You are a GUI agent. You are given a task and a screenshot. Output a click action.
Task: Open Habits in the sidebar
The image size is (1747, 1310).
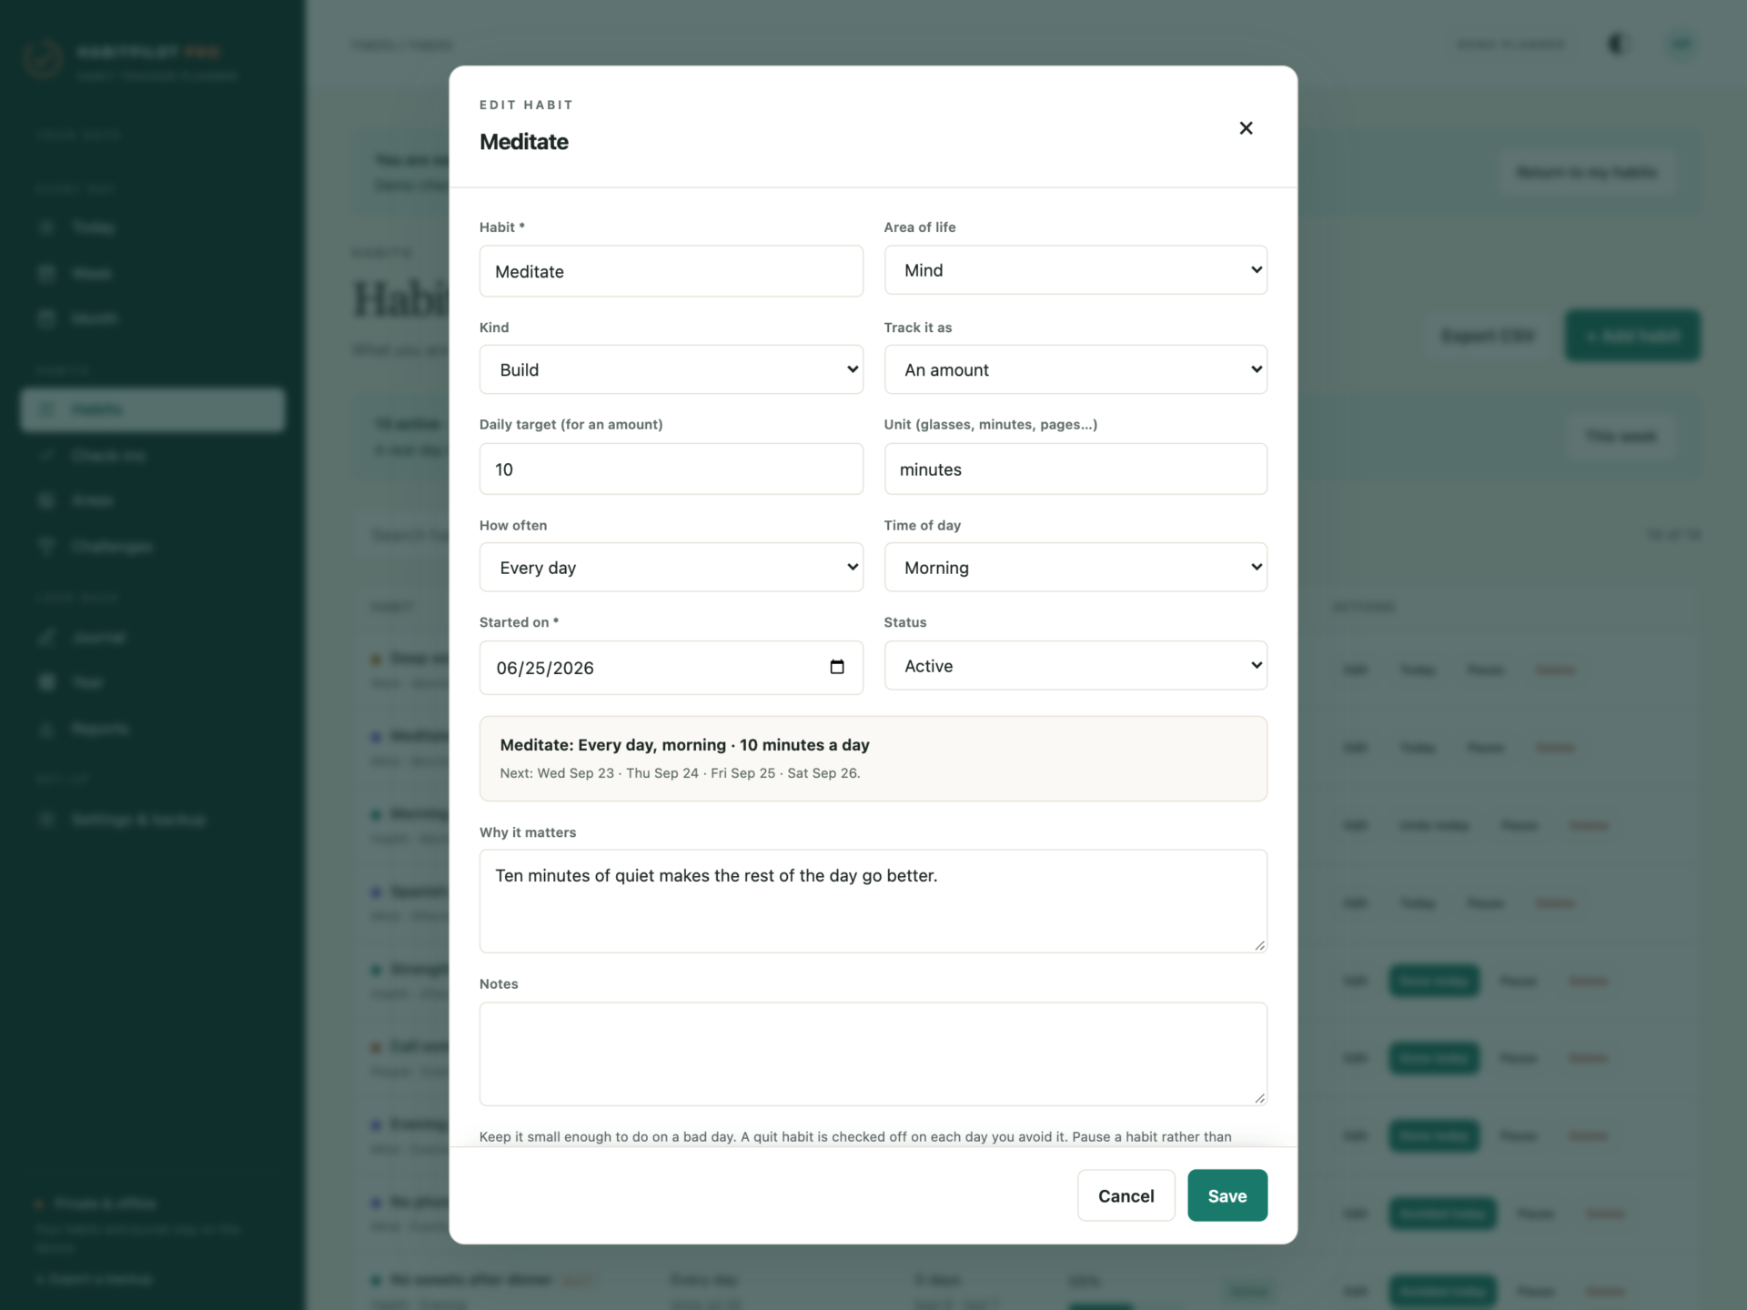(153, 409)
